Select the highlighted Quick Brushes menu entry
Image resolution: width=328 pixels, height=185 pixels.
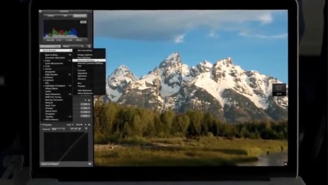point(56,50)
